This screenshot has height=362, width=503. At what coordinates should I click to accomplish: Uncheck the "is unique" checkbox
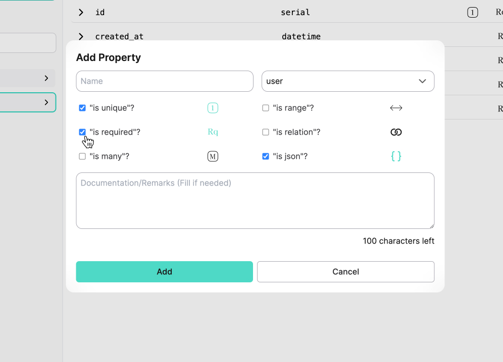[x=82, y=108]
